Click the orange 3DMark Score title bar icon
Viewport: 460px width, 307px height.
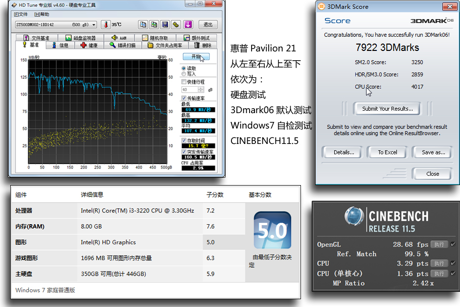(322, 6)
